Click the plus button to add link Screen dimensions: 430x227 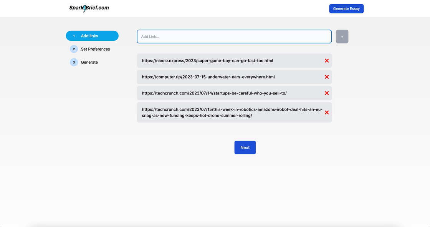click(x=342, y=36)
